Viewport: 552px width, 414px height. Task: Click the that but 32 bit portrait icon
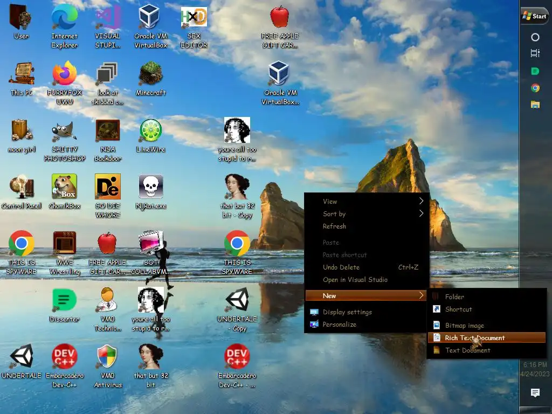(151, 366)
